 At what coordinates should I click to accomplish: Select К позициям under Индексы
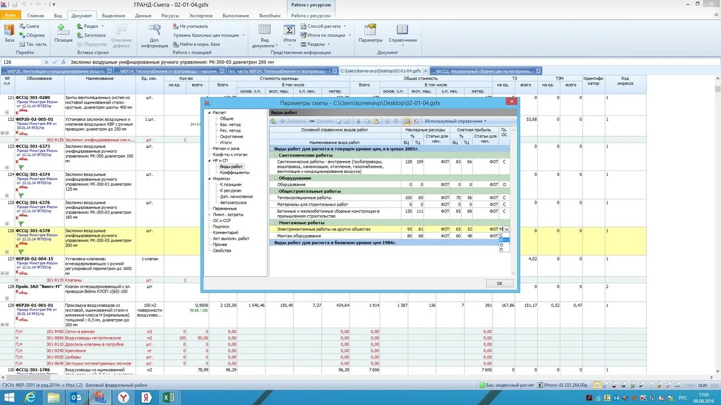(x=231, y=184)
